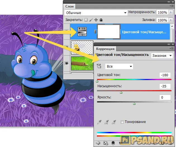Click the Hue/Saturation adjustment layer icon
The image size is (176, 147).
(82, 32)
